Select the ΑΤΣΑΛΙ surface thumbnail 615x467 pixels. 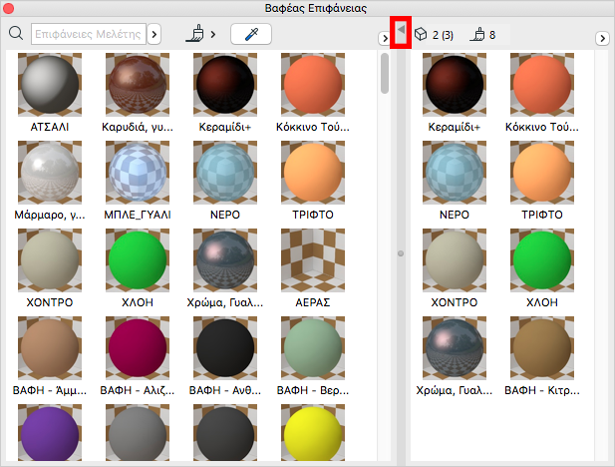pyautogui.click(x=50, y=85)
